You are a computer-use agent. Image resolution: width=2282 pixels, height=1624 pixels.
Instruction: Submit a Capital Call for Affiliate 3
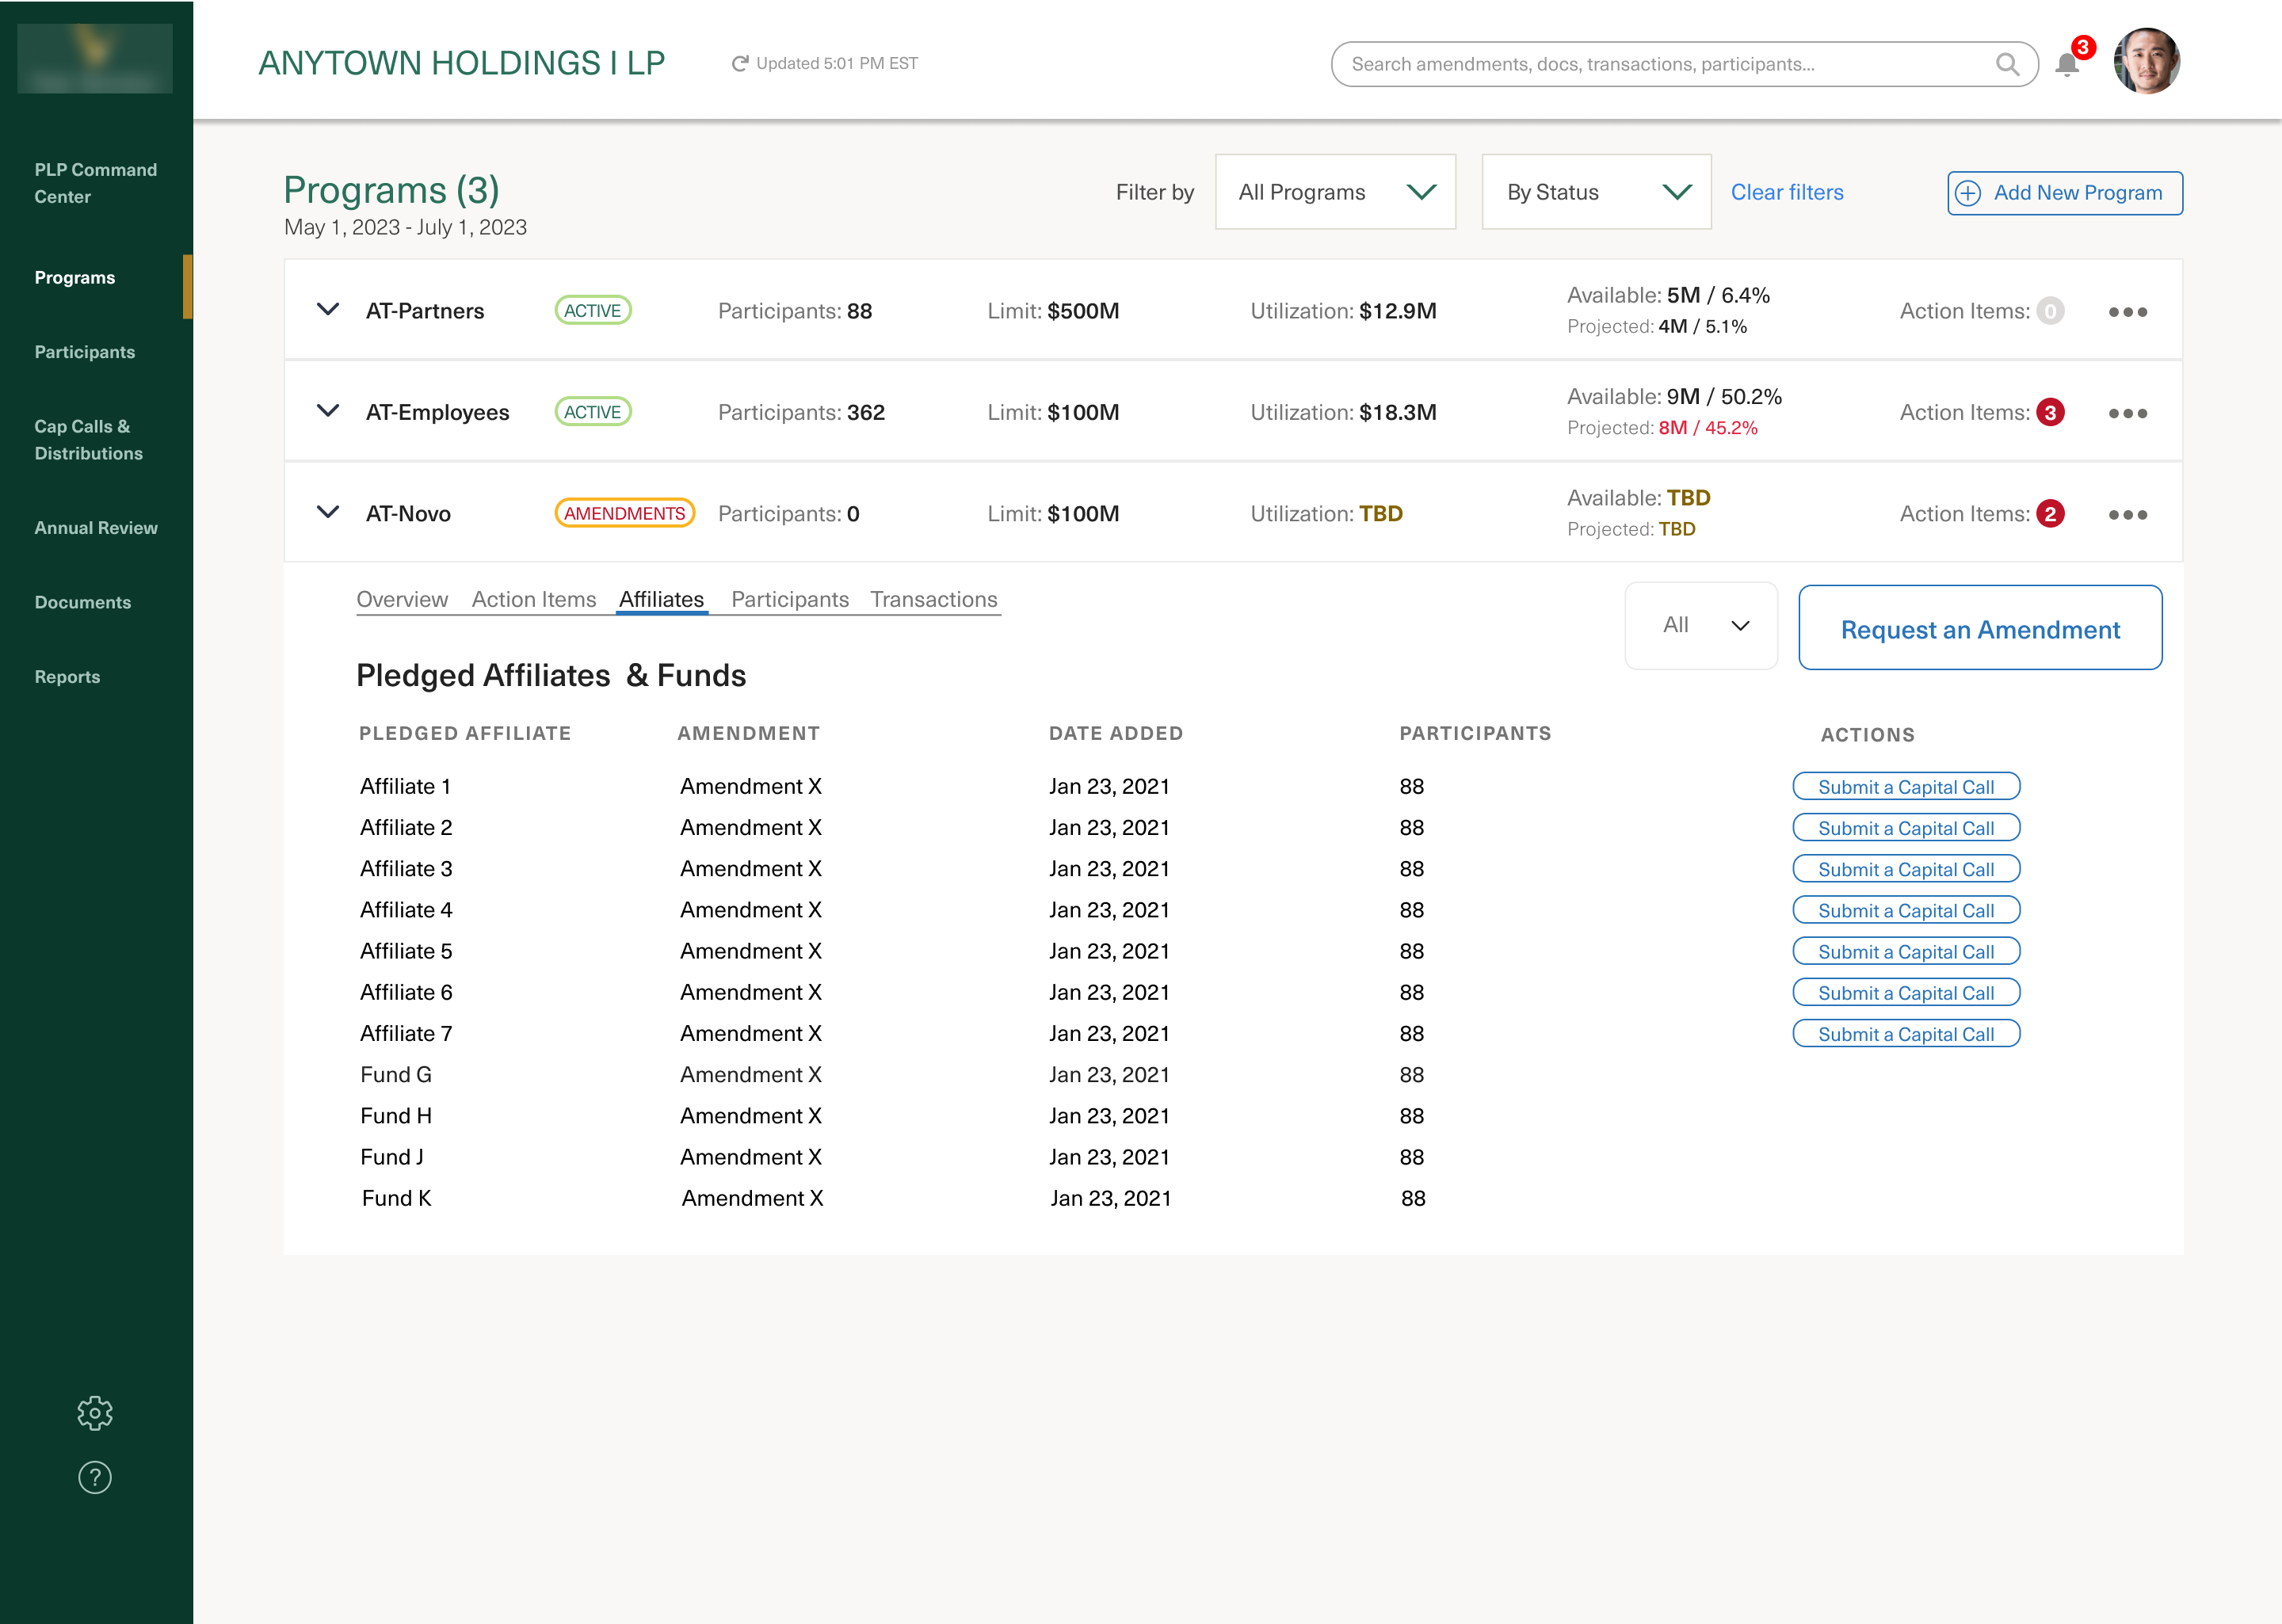(x=1906, y=869)
